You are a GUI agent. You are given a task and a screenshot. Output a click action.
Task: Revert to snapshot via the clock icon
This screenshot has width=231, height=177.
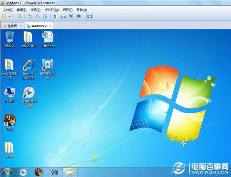(x=38, y=16)
